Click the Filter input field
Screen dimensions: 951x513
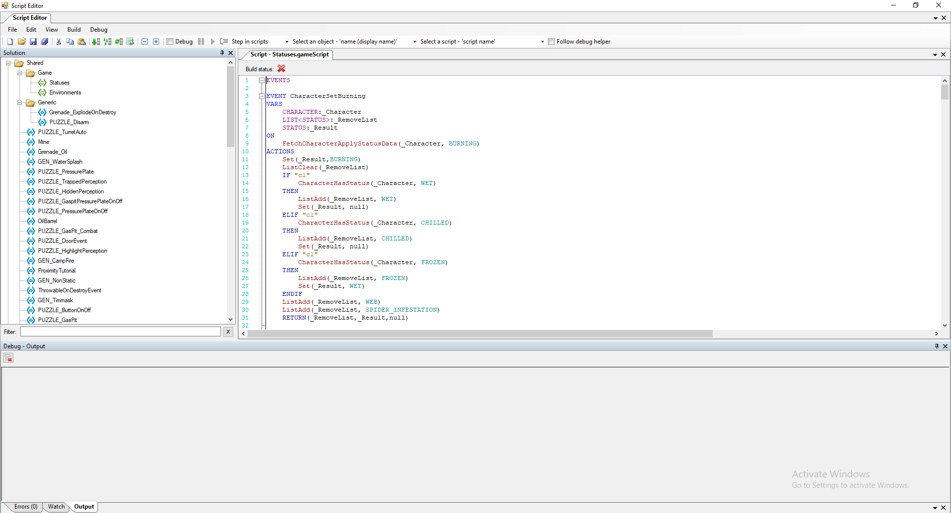coord(120,332)
